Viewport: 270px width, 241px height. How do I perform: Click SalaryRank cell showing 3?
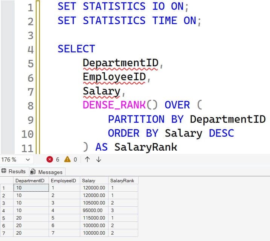pos(123,210)
